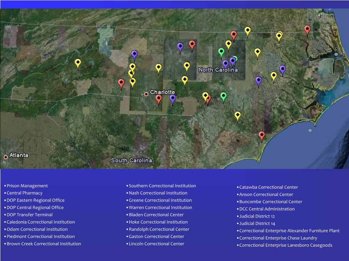Click Southern Correctional Institution text
The image size is (349, 261).
click(163, 186)
